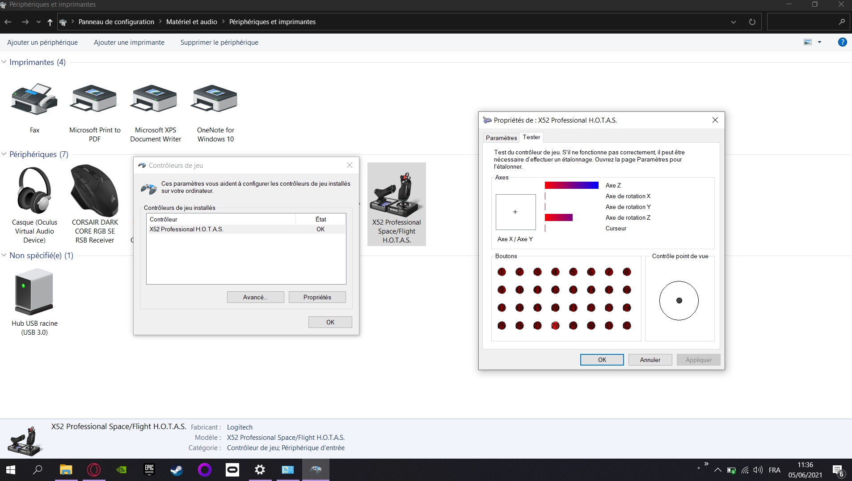Collapse the Imprimantes (4) group
Screen dimensions: 852x481
tap(4, 62)
